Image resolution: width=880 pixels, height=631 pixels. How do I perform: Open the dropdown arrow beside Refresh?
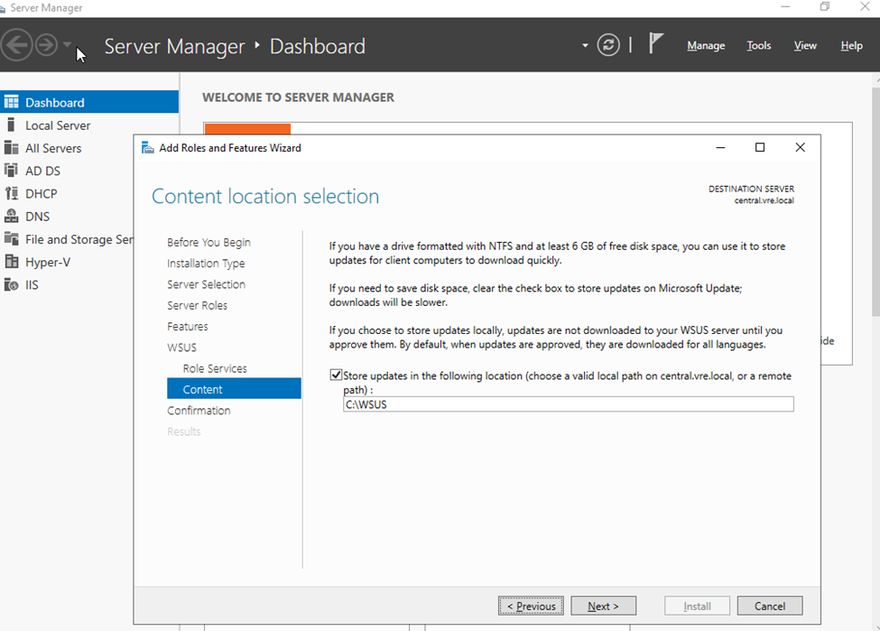point(585,46)
